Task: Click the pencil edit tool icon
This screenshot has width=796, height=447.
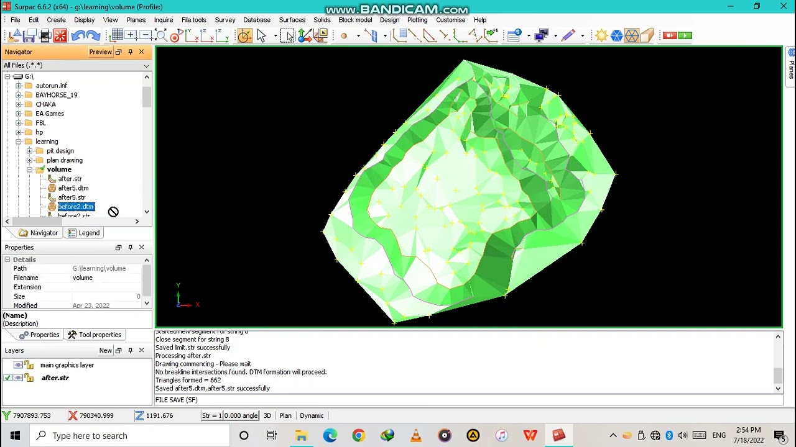Action: 568,35
